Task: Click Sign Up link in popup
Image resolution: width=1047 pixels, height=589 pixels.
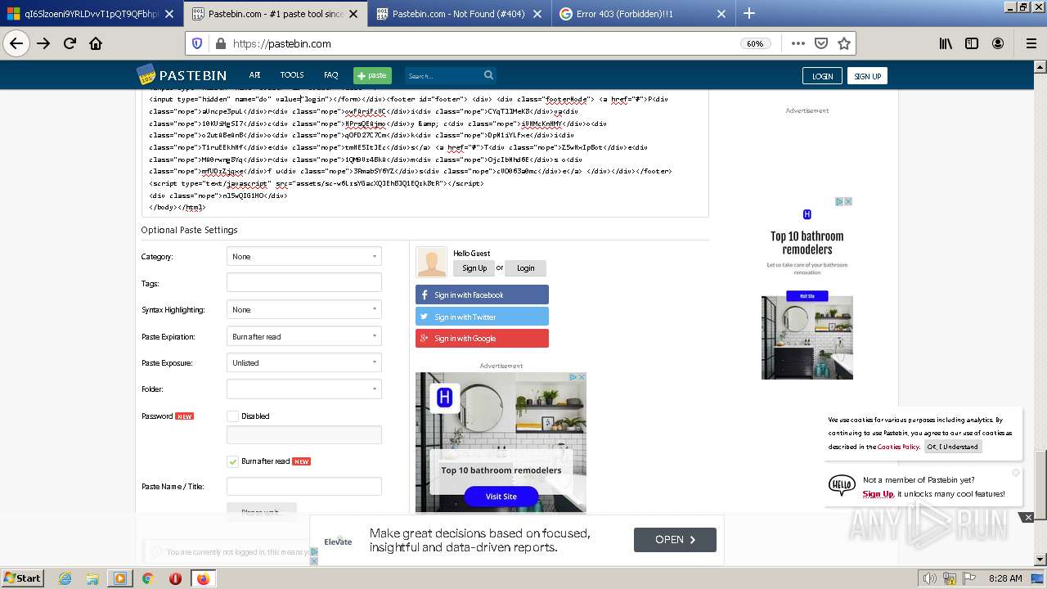Action: point(878,494)
